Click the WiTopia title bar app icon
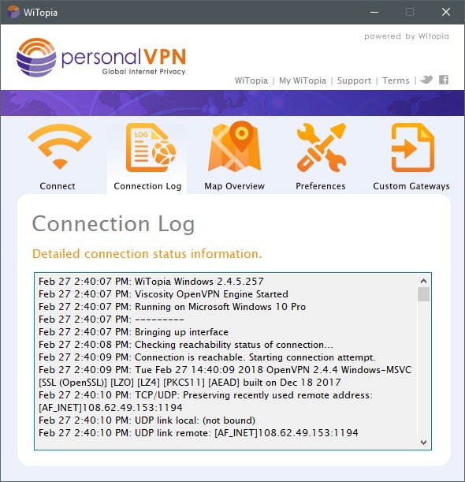 [13, 12]
